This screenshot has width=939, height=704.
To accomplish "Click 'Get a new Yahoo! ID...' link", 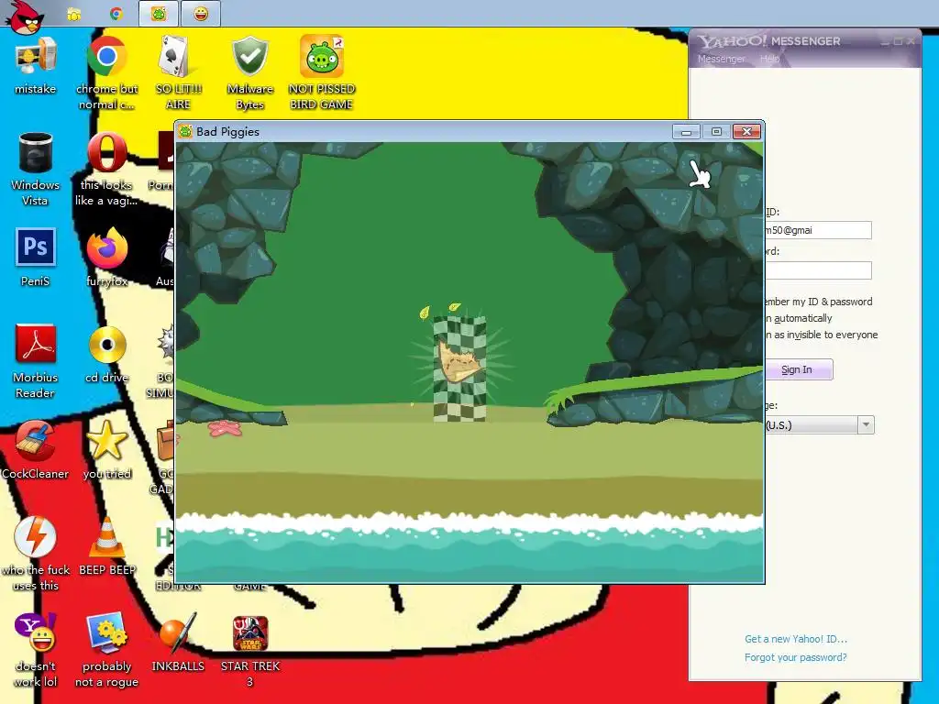I will pos(796,639).
